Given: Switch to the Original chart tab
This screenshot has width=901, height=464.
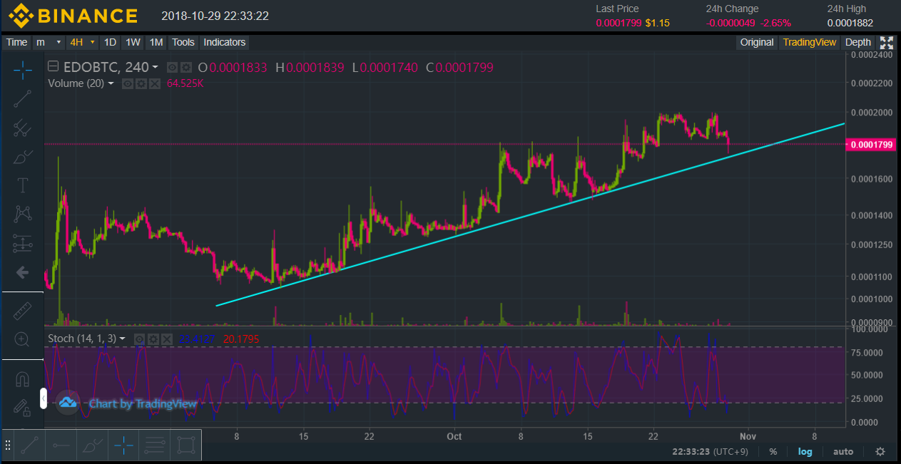Looking at the screenshot, I should pyautogui.click(x=756, y=42).
